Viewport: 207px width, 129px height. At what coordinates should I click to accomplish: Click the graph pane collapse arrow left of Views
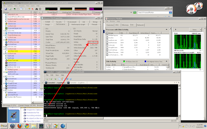click(x=176, y=29)
